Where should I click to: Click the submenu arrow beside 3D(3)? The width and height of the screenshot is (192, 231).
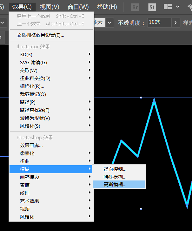coord(89,54)
